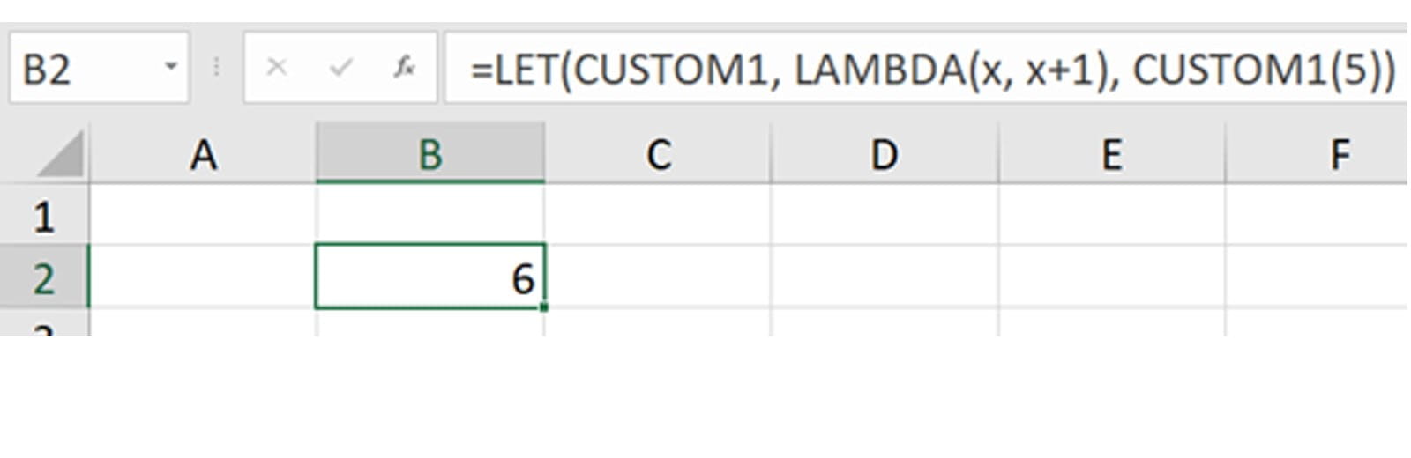
Task: Click the Insert Function fx icon
Action: click(x=404, y=67)
